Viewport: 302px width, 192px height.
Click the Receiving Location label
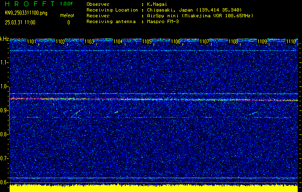click(x=112, y=10)
